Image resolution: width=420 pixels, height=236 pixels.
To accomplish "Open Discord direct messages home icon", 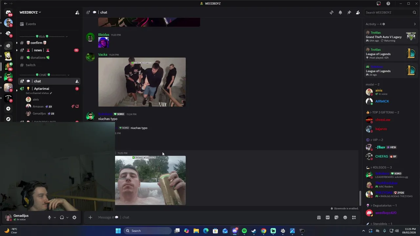I will click(8, 12).
